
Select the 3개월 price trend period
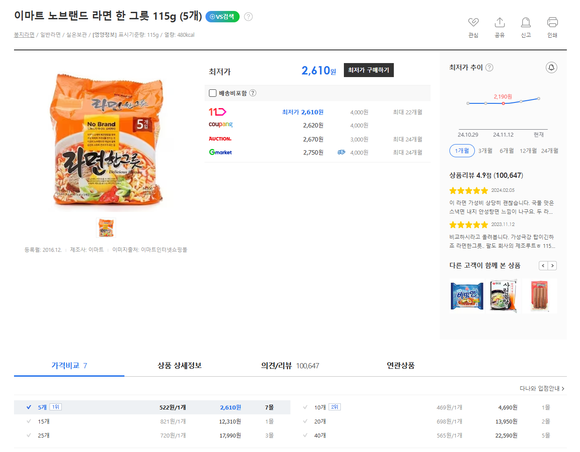[485, 151]
